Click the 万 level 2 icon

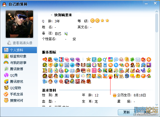point(67,82)
